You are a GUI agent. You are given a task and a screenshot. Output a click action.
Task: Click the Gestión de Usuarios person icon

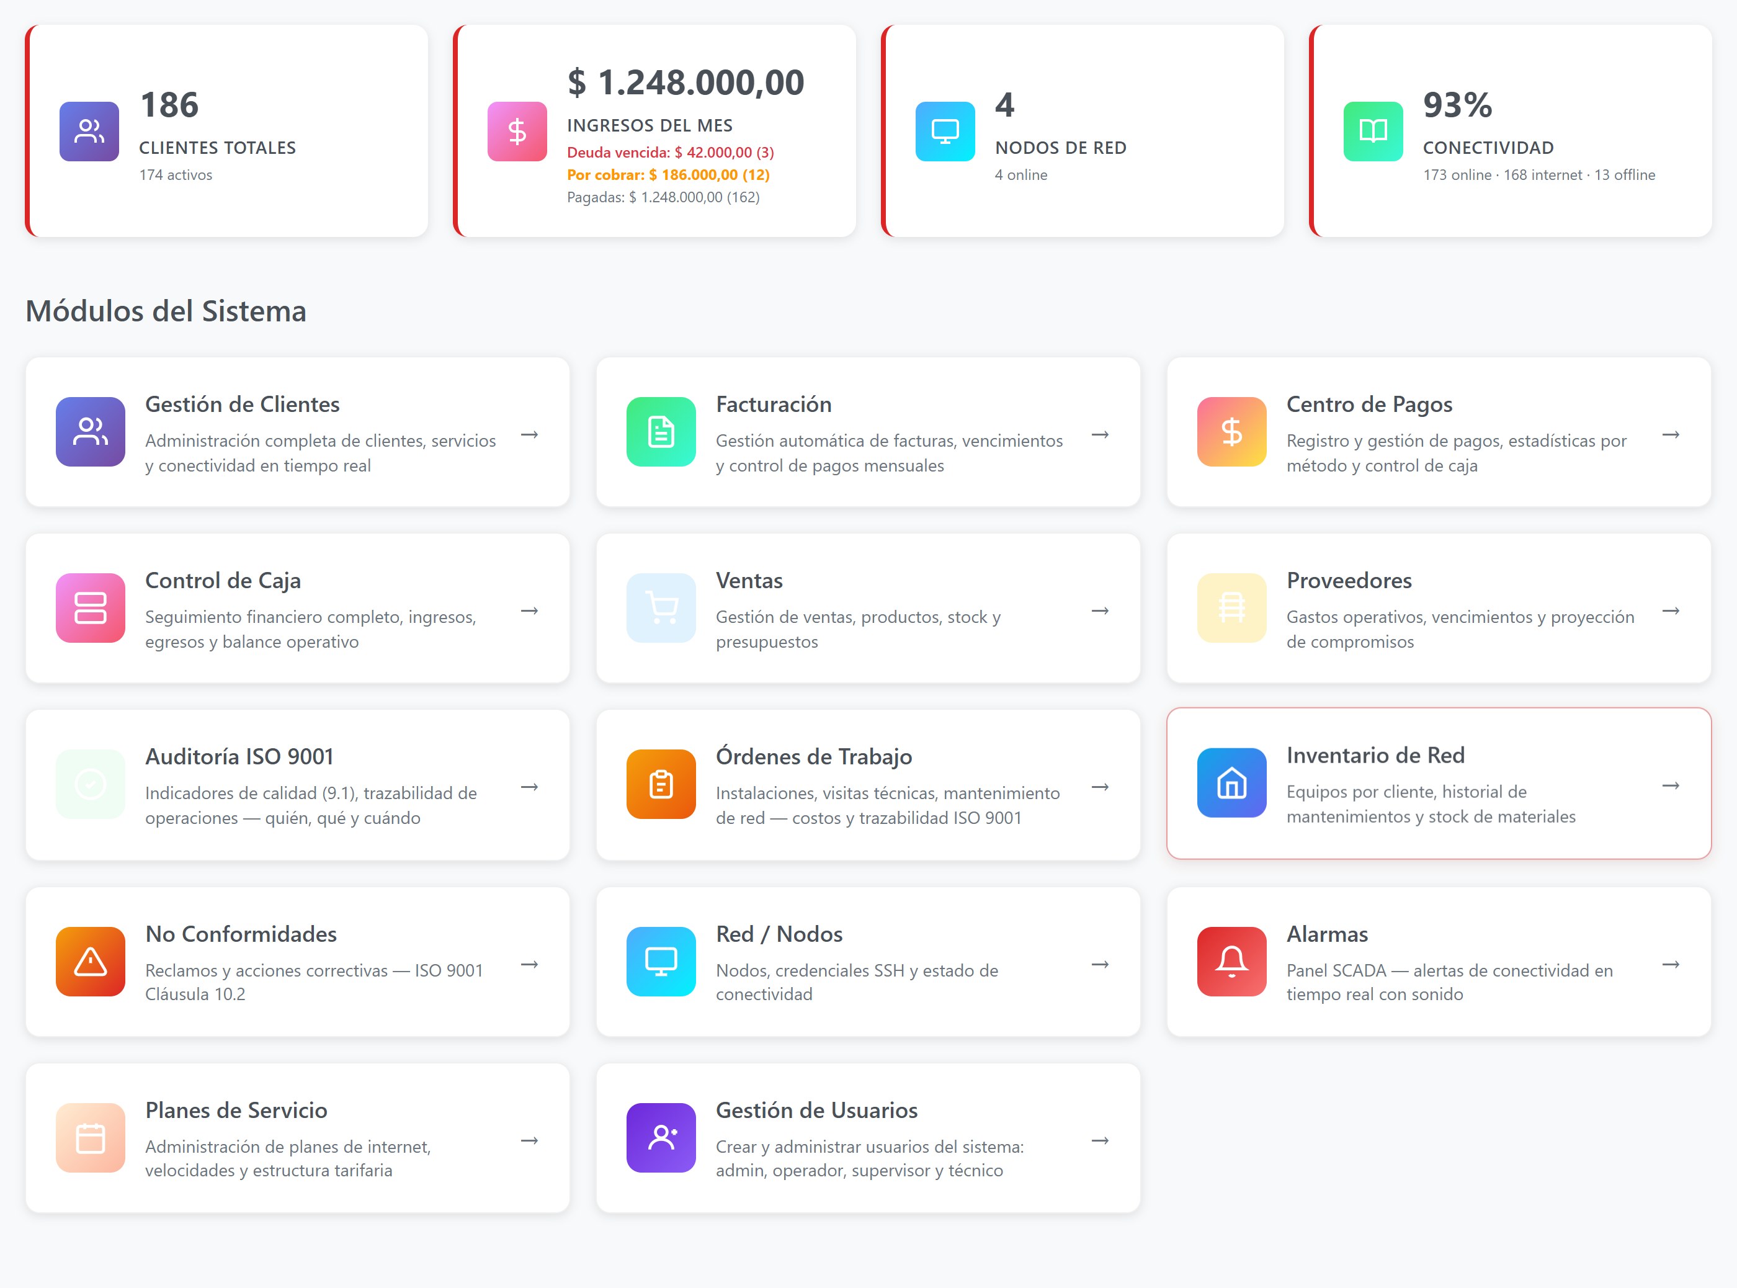(661, 1137)
